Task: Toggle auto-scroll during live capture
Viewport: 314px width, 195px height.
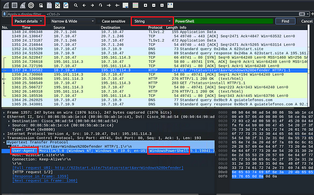Action: [125, 5]
